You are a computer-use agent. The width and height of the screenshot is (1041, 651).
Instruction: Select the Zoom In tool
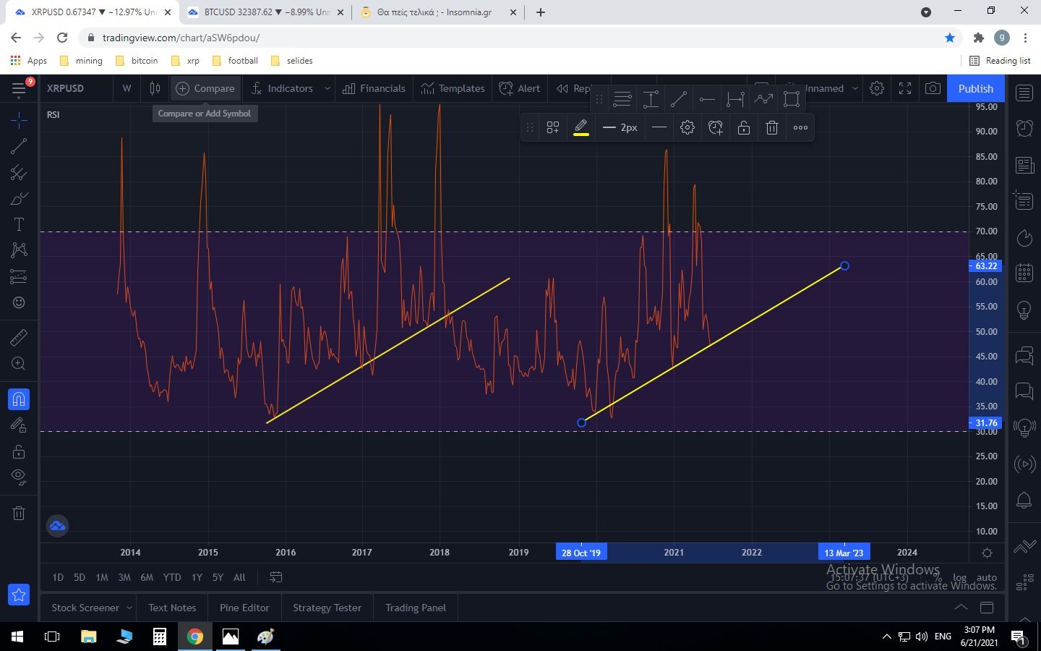tap(19, 364)
